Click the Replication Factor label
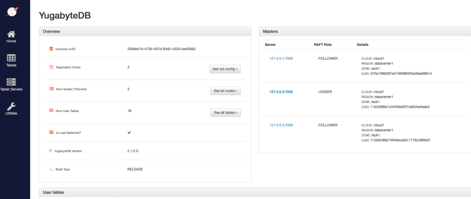The height and width of the screenshot is (199, 471). click(x=68, y=67)
